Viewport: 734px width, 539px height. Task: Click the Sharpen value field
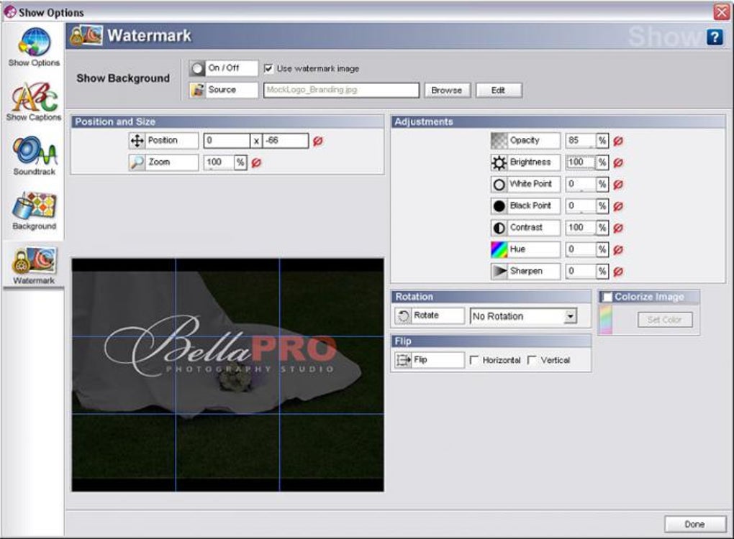581,271
